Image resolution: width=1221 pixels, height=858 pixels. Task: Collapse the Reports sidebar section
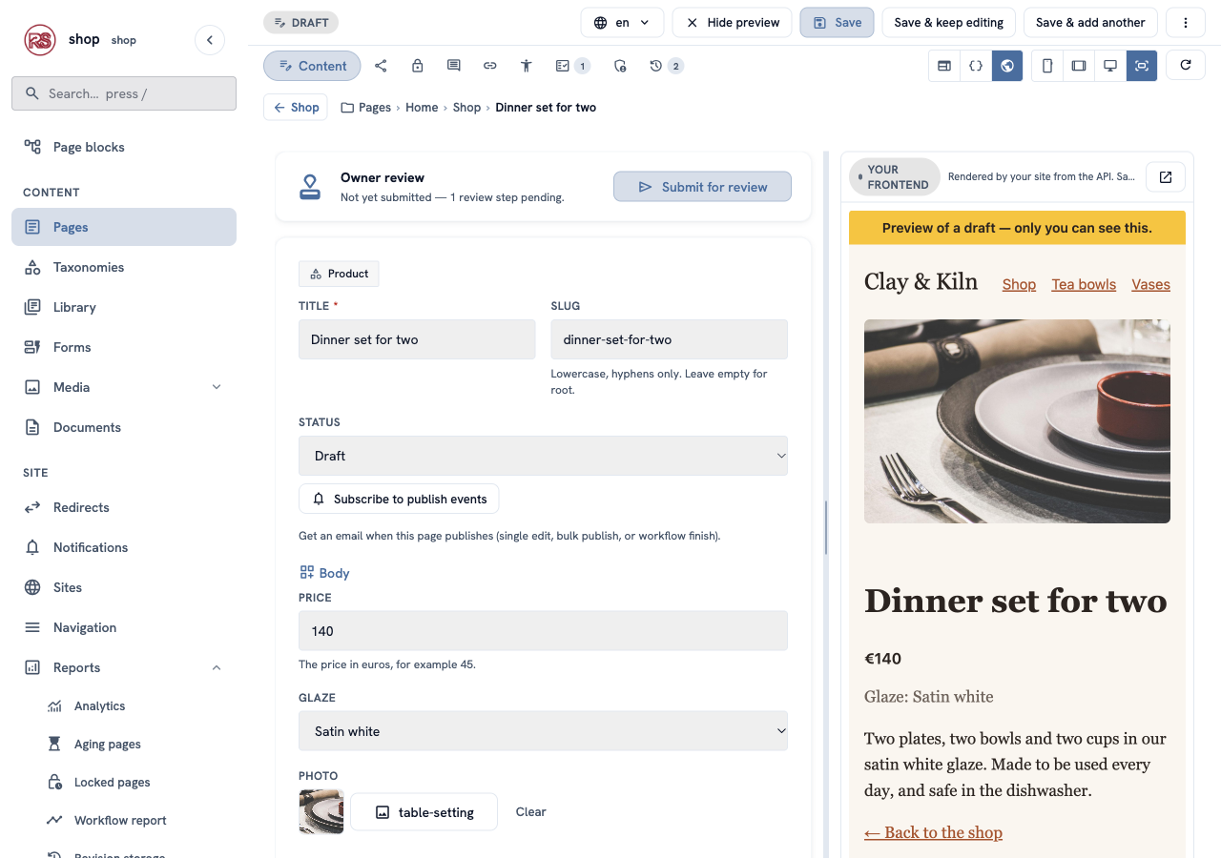coord(217,667)
